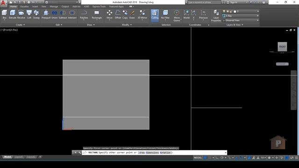This screenshot has width=299, height=168.
Task: Activate the 3D Mirror tool
Action: point(142,14)
